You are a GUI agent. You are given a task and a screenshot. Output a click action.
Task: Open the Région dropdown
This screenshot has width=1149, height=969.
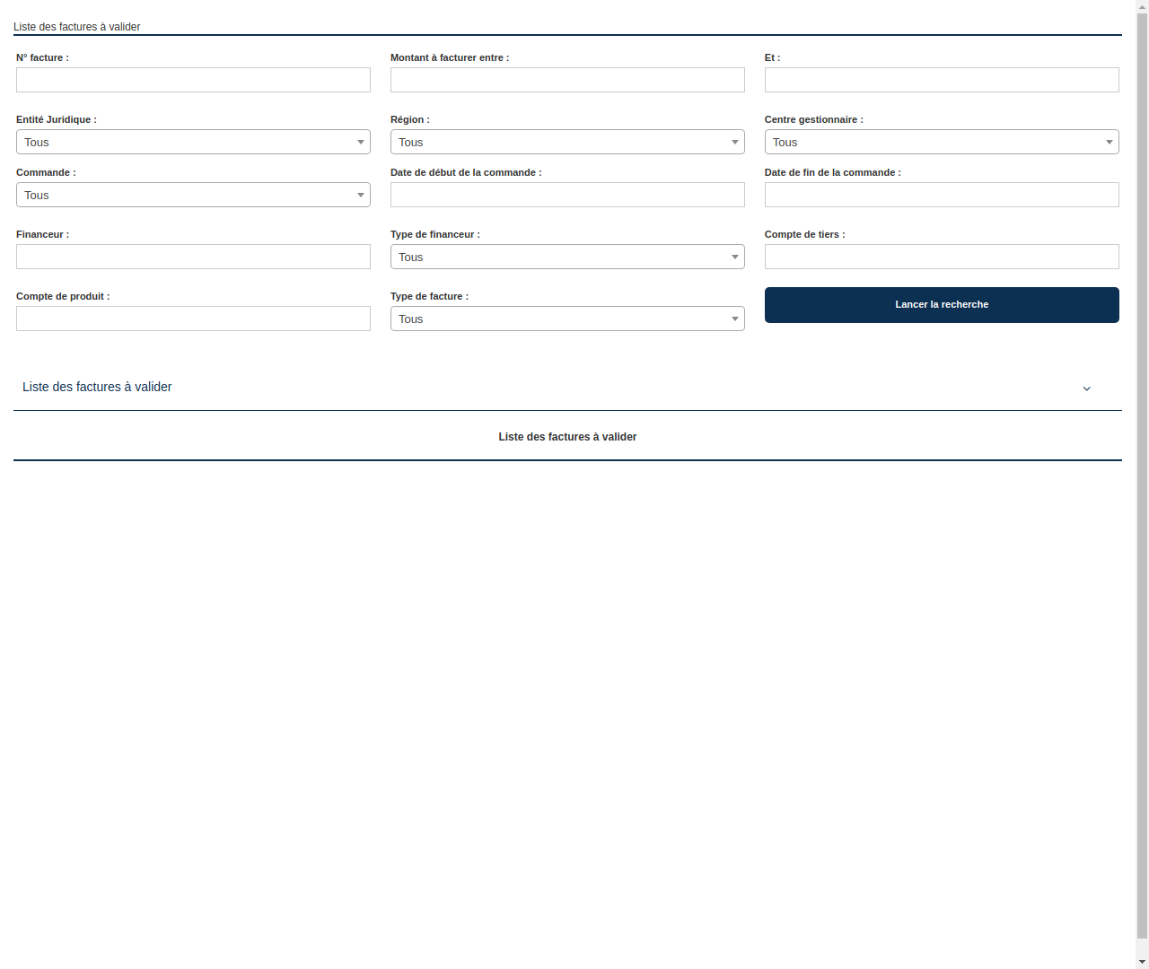click(567, 142)
